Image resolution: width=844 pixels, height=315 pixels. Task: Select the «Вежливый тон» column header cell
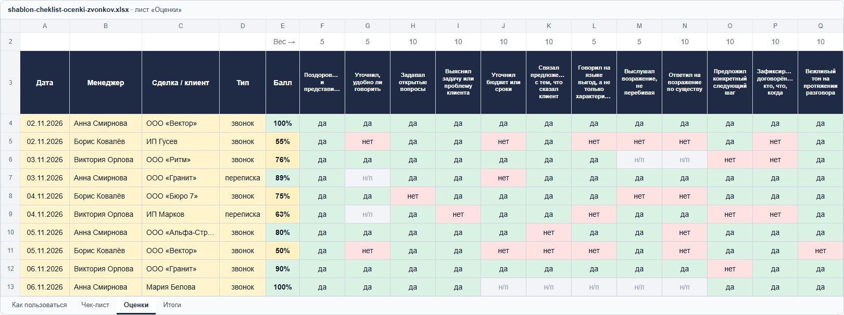pos(821,83)
